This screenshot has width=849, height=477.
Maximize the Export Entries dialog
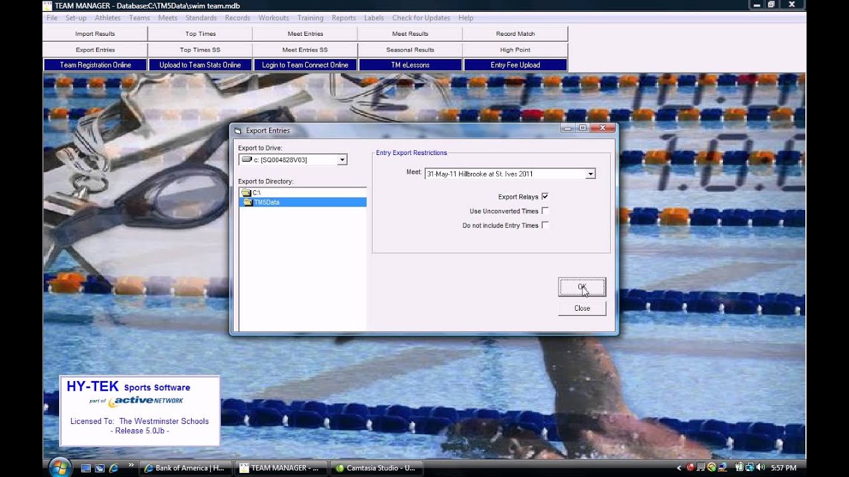582,128
